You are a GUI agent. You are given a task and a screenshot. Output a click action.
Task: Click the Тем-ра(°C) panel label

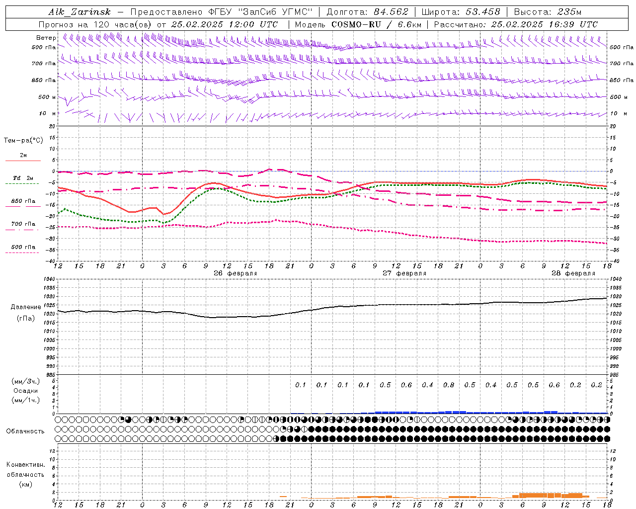pos(23,141)
